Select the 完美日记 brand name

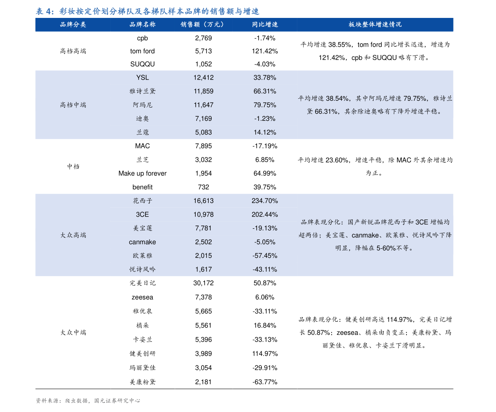142,283
